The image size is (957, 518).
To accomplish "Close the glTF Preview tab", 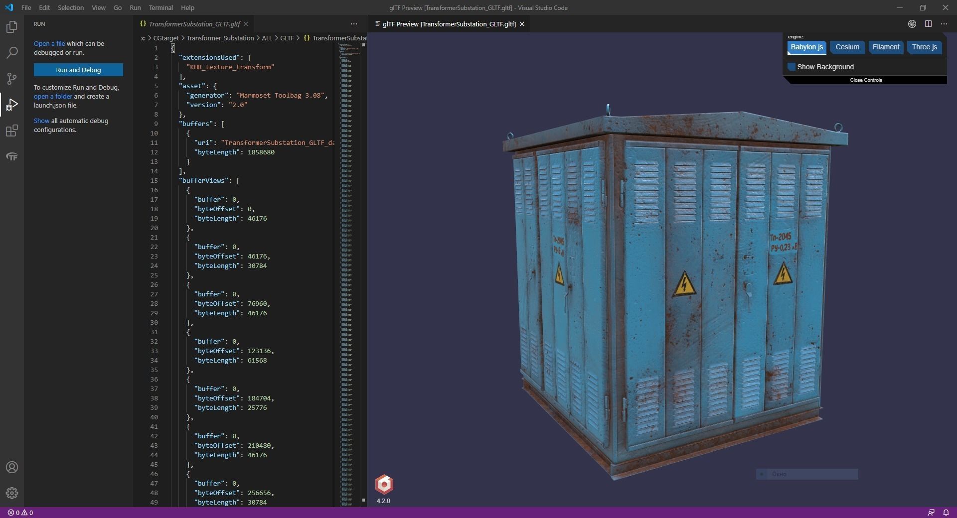I will pyautogui.click(x=522, y=24).
